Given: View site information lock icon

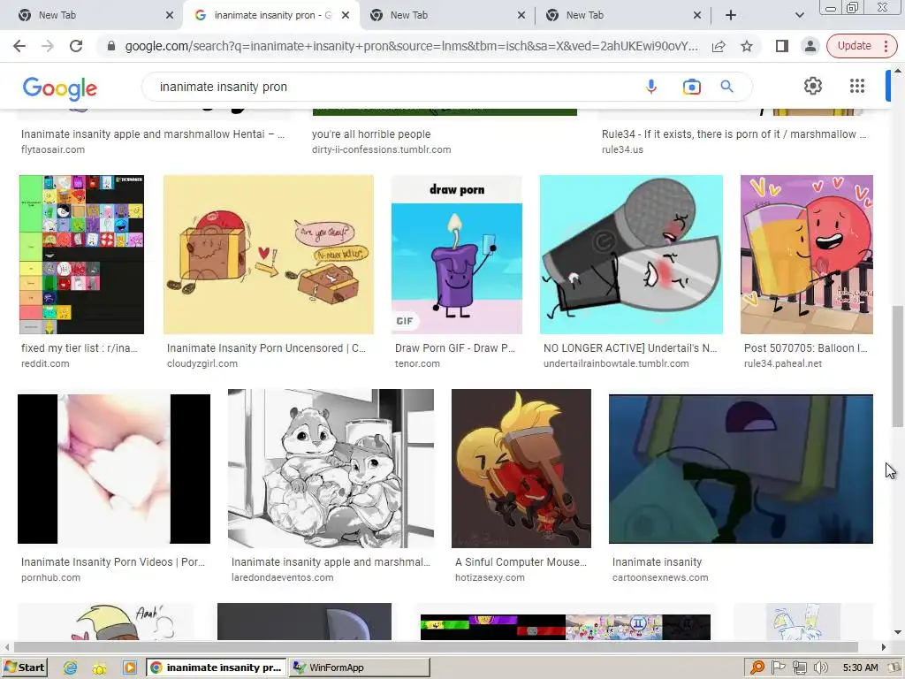Looking at the screenshot, I should point(111,46).
